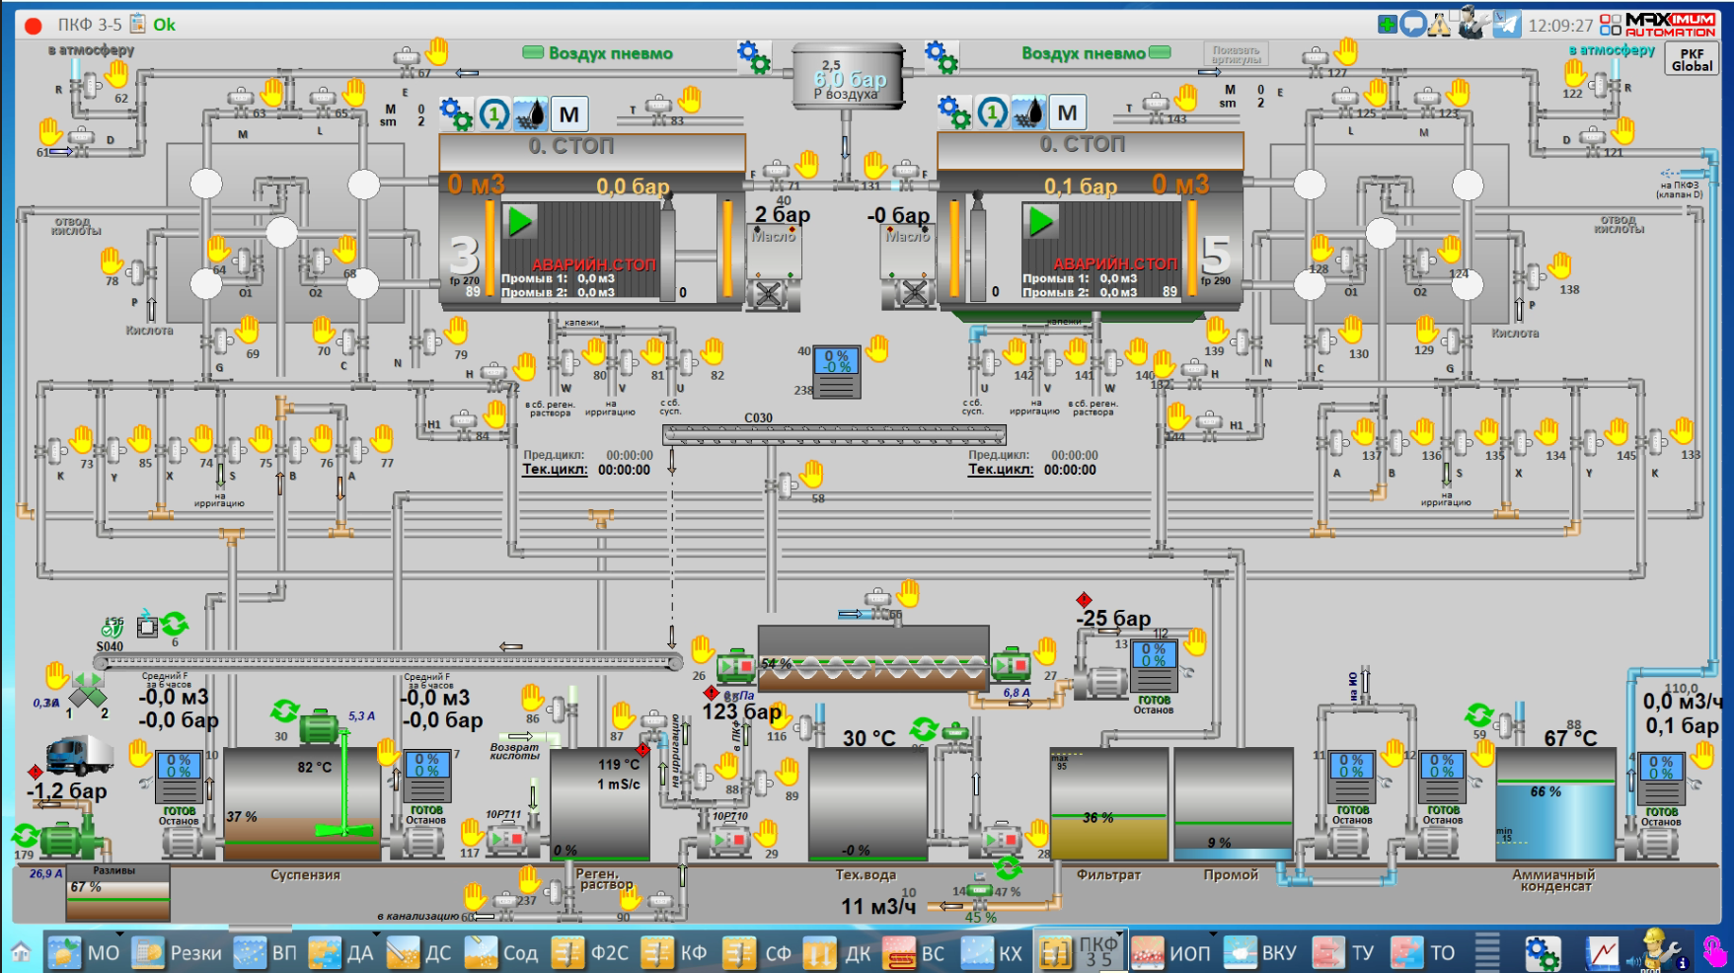1734x973 pixels.
Task: Open the chat message bubble icon
Action: [x=1413, y=25]
